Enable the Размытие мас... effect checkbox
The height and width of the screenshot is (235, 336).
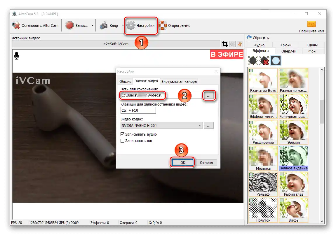[282, 71]
